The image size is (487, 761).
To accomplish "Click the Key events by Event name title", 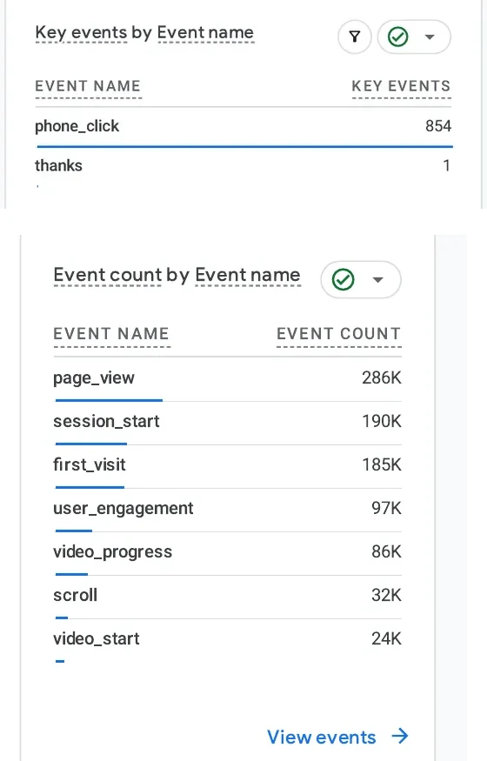I will (144, 32).
